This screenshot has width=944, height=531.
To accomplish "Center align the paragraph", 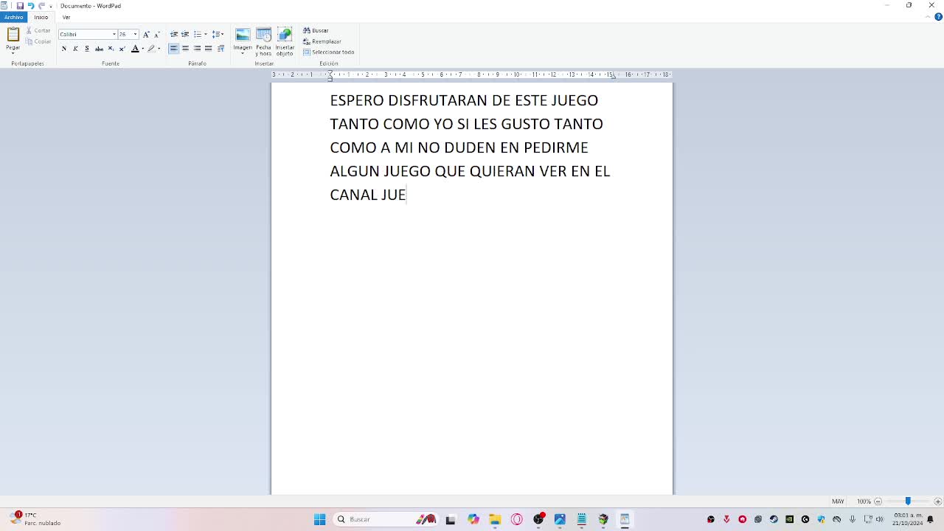I will tap(185, 49).
